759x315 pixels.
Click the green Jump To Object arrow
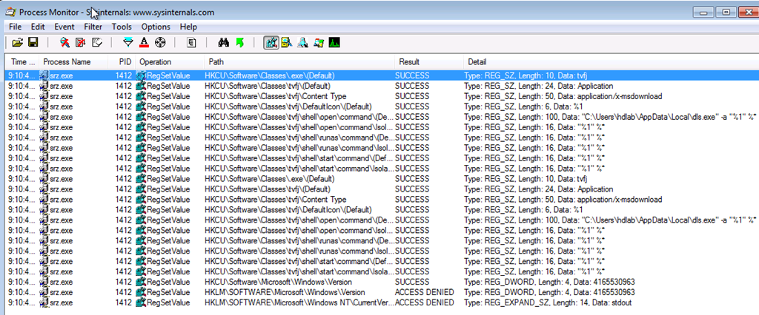pos(239,42)
